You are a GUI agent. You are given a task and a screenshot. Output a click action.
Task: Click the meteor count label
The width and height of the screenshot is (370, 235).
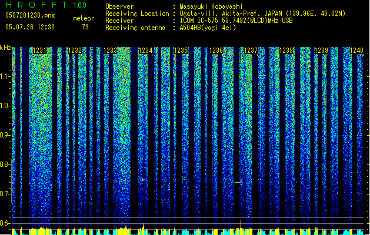84,18
